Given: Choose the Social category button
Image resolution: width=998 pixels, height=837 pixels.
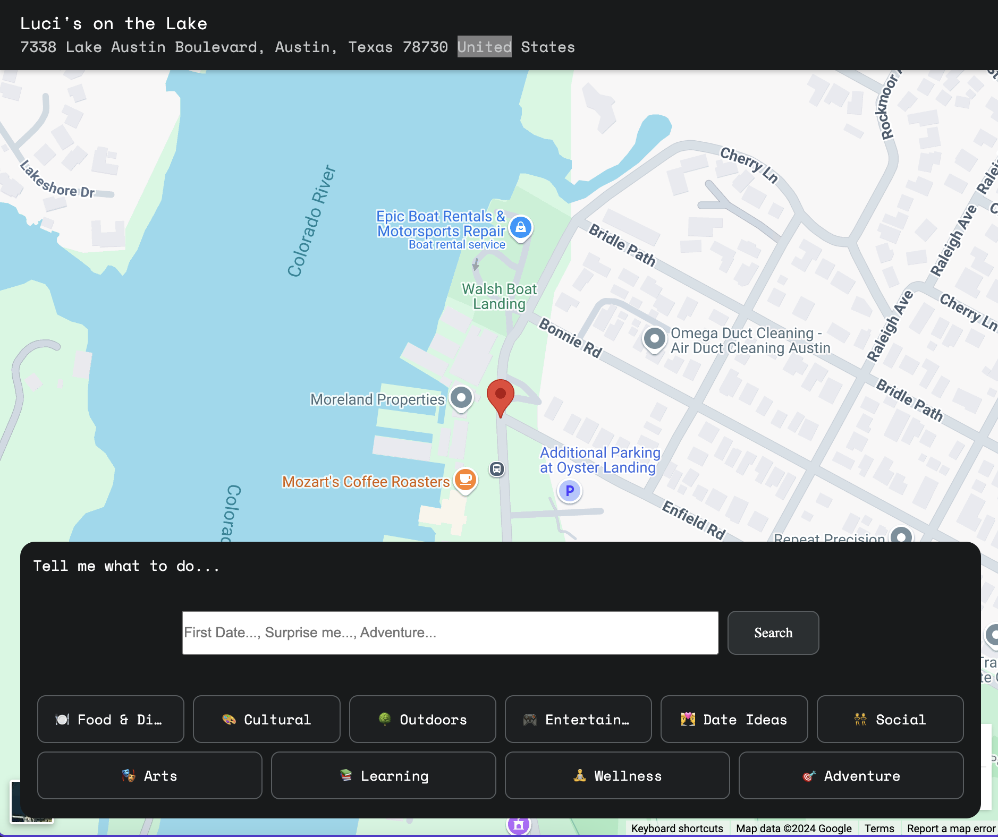Looking at the screenshot, I should [x=890, y=719].
